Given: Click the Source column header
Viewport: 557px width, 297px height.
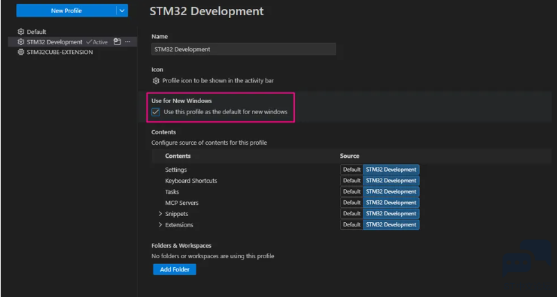Looking at the screenshot, I should (350, 156).
